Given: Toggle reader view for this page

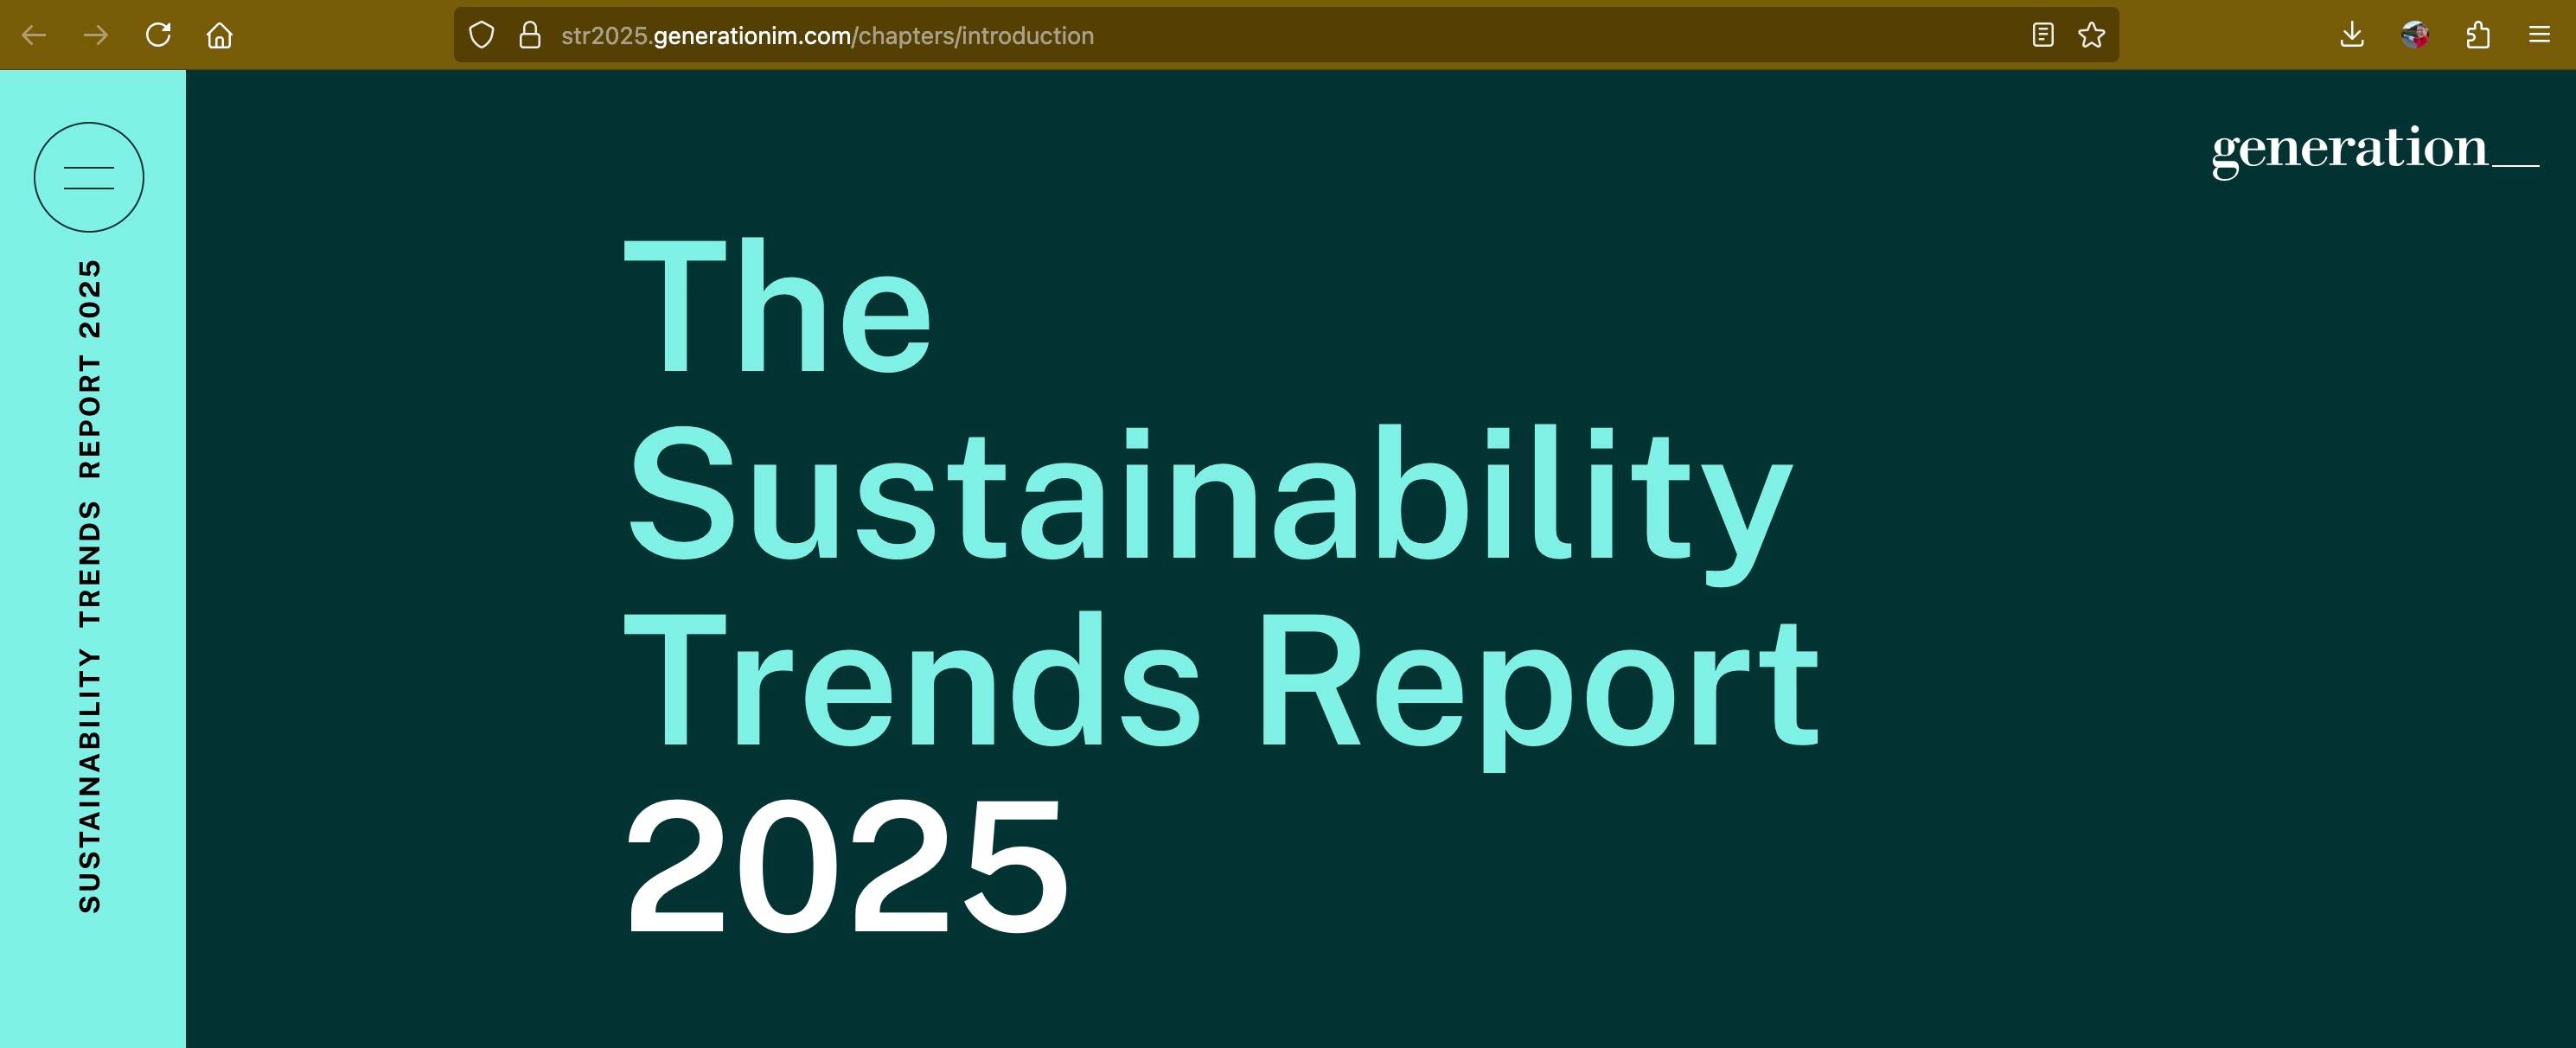Looking at the screenshot, I should (x=2043, y=36).
